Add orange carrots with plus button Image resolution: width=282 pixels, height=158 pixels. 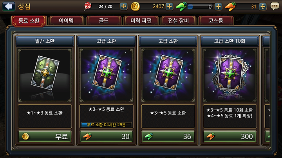pyautogui.click(x=263, y=7)
